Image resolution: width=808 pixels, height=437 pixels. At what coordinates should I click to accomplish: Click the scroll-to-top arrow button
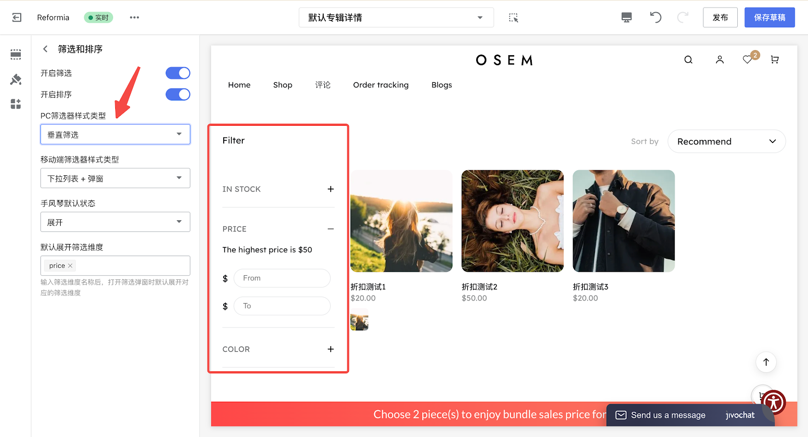tap(766, 362)
